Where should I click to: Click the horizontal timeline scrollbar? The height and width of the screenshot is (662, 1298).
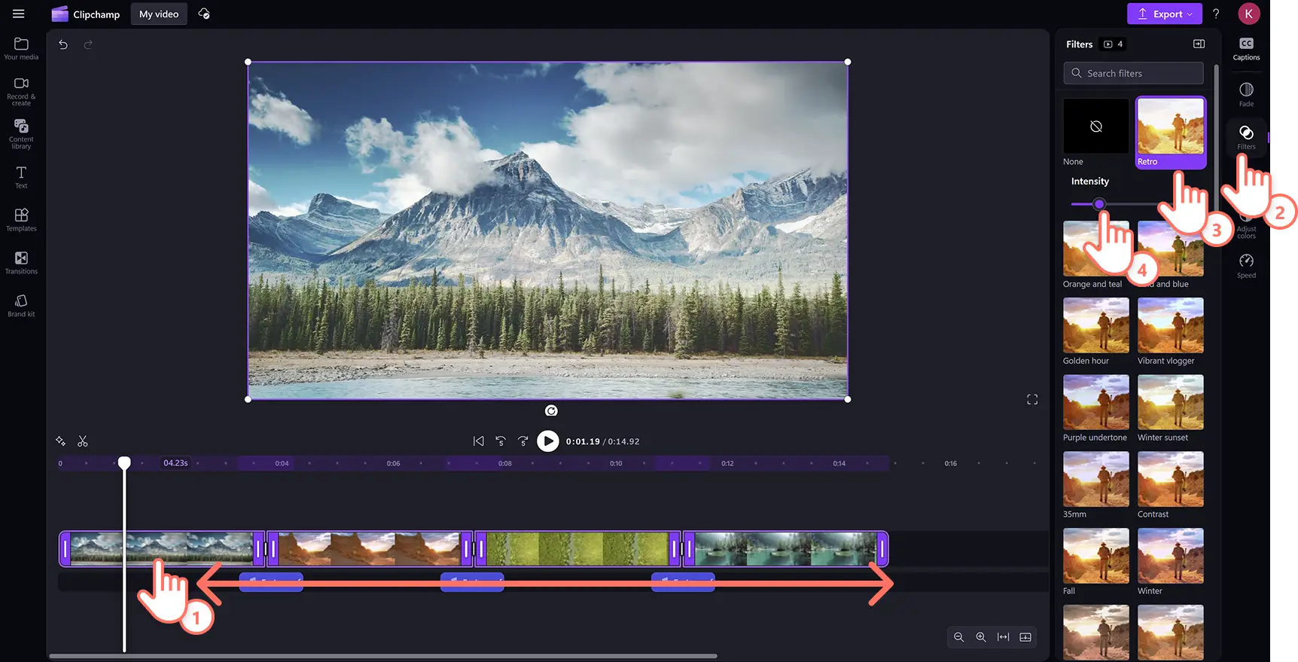click(x=383, y=656)
